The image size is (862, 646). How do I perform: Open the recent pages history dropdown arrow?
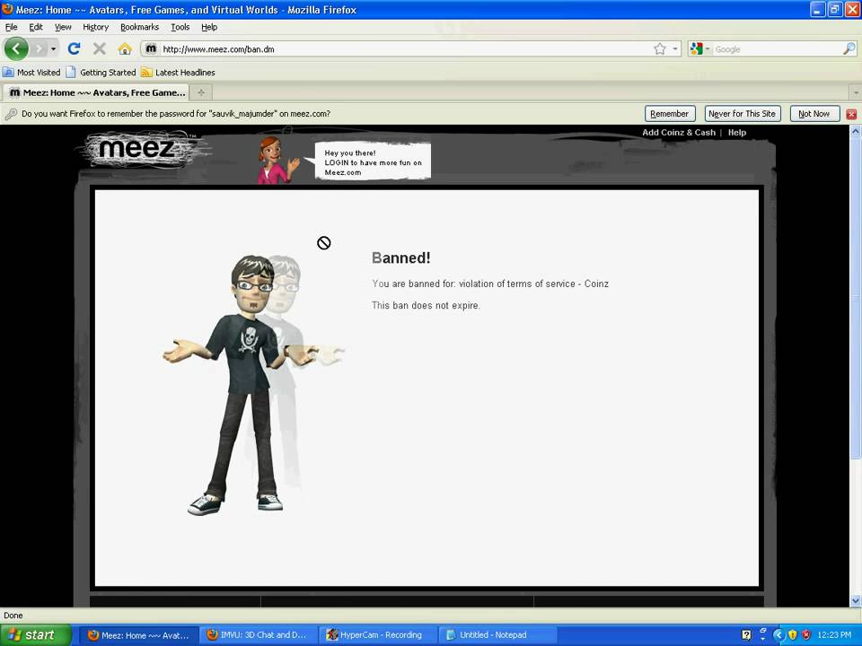[53, 48]
